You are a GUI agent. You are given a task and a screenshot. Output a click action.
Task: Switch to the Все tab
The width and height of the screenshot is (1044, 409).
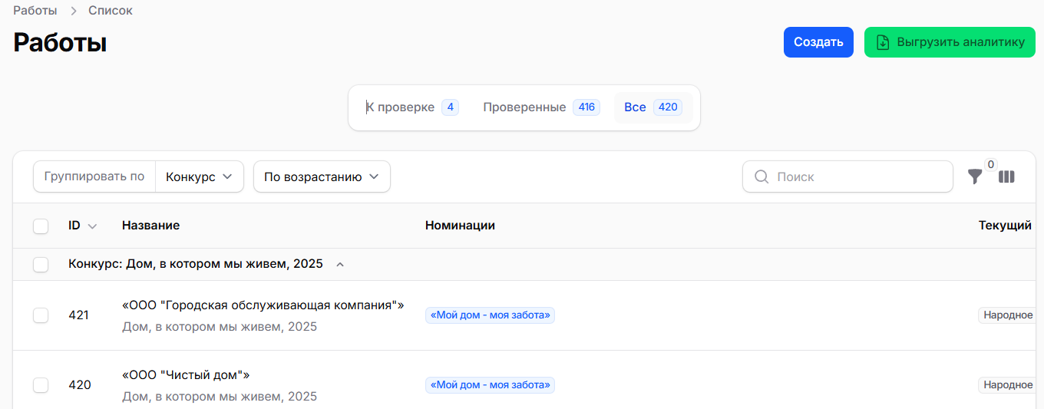652,107
